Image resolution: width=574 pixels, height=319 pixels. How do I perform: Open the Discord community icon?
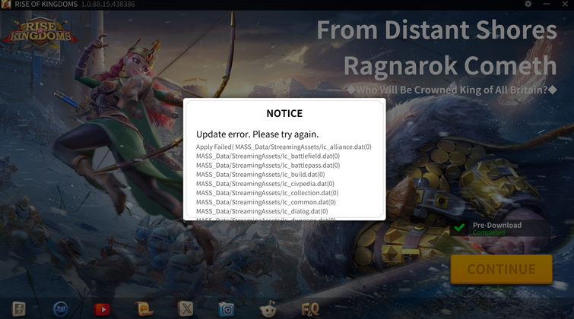click(x=60, y=309)
